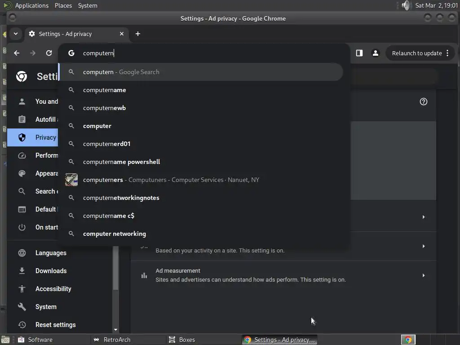Open the Appearance settings section

click(33, 173)
